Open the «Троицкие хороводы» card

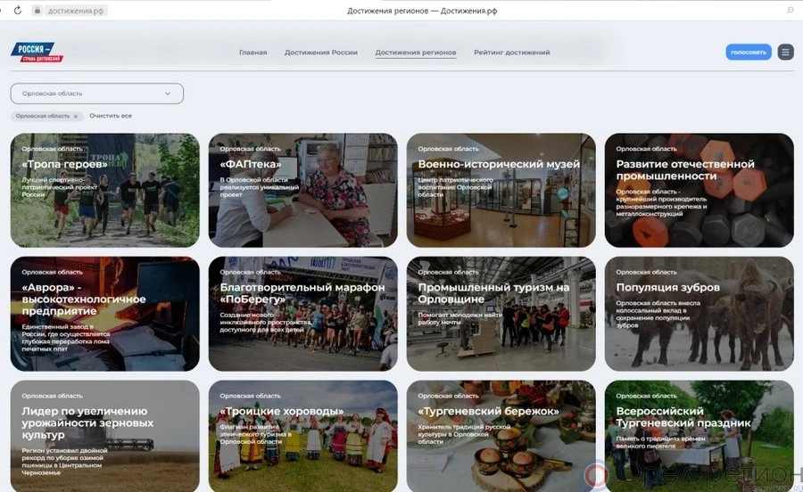pyautogui.click(x=303, y=436)
